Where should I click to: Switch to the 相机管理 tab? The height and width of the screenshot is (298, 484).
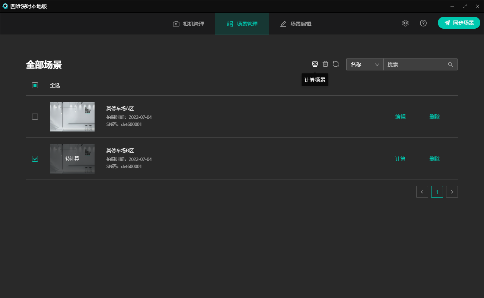point(188,24)
